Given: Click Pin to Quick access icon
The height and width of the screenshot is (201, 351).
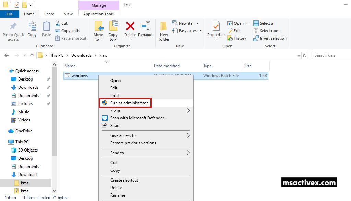Looking at the screenshot, I should 13,27.
